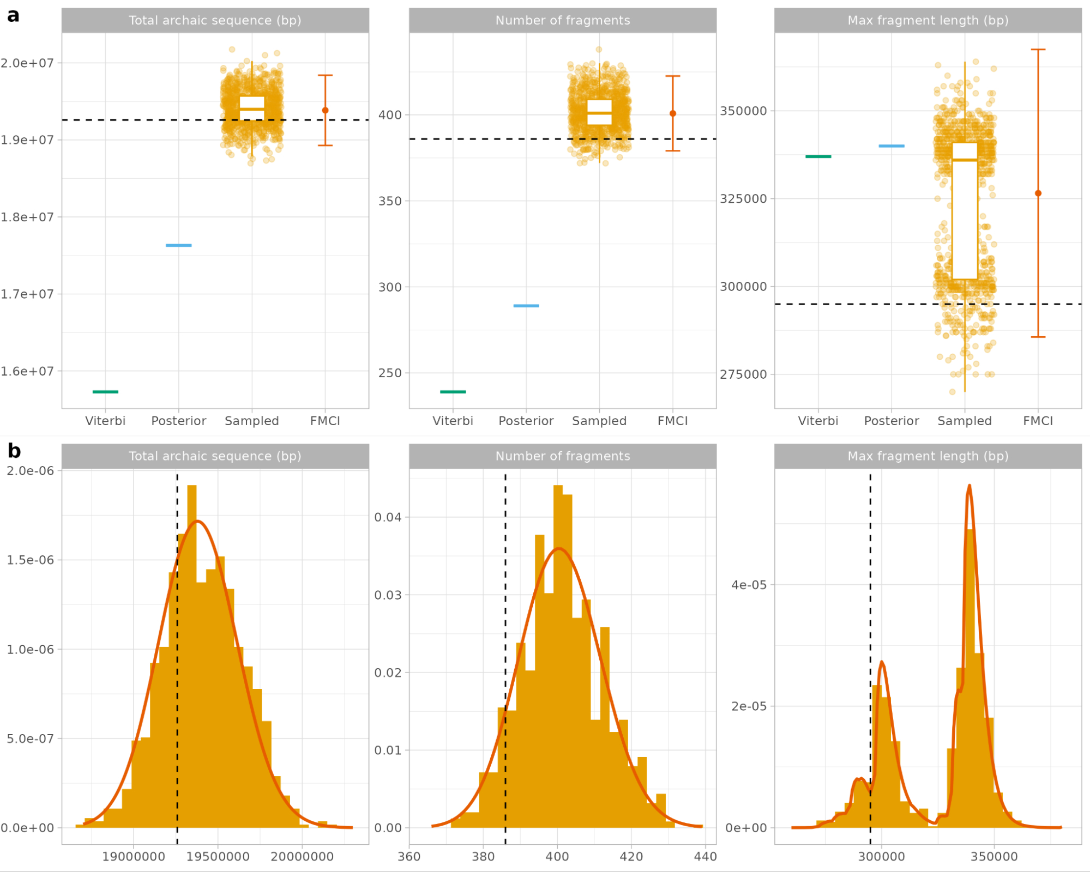Click the tall right density peak in panel b max fragment length

(969, 486)
